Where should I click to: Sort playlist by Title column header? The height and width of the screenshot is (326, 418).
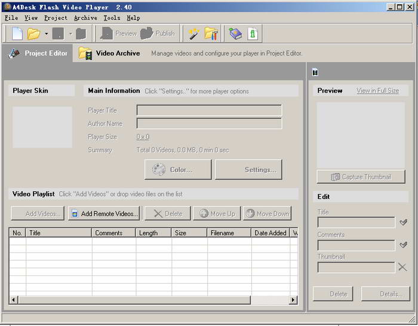coord(59,233)
